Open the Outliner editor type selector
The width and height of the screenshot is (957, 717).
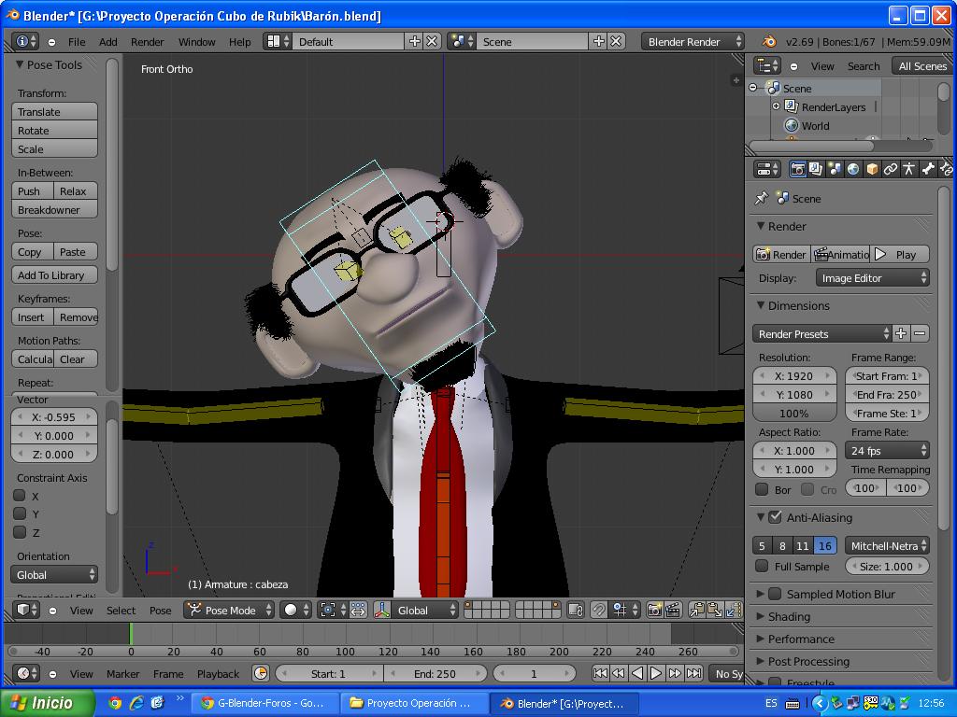coord(767,66)
